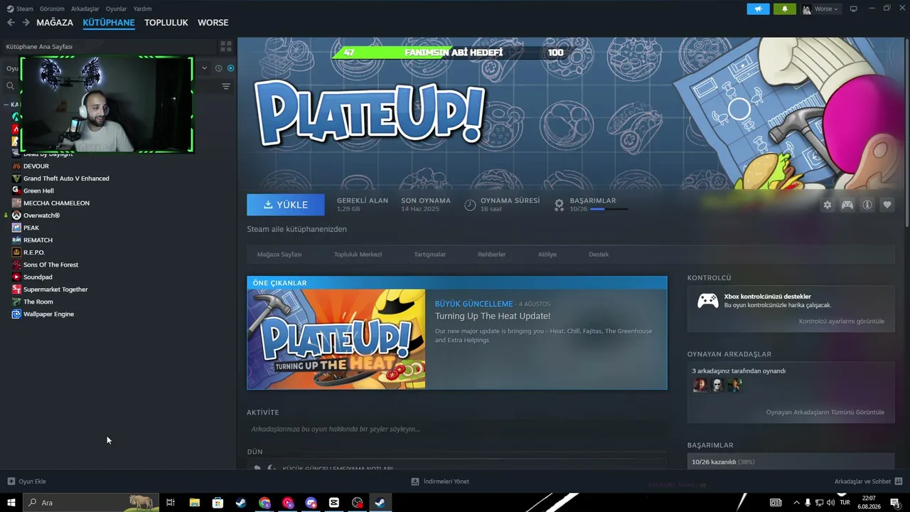This screenshot has height=512, width=910.
Task: Show hidden system tray icons
Action: [796, 503]
